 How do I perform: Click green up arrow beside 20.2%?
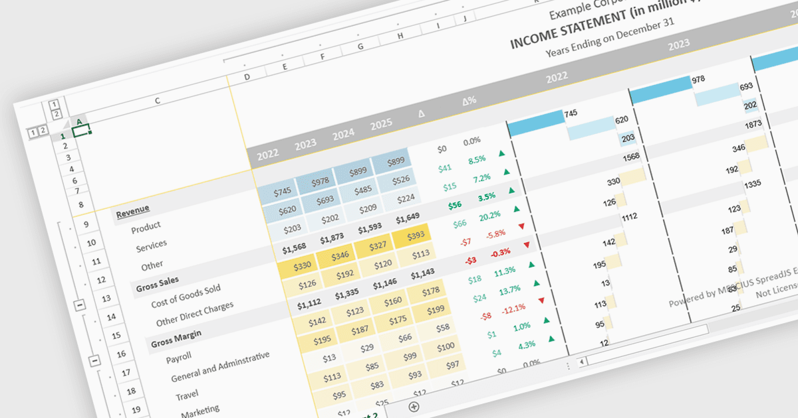(x=517, y=208)
